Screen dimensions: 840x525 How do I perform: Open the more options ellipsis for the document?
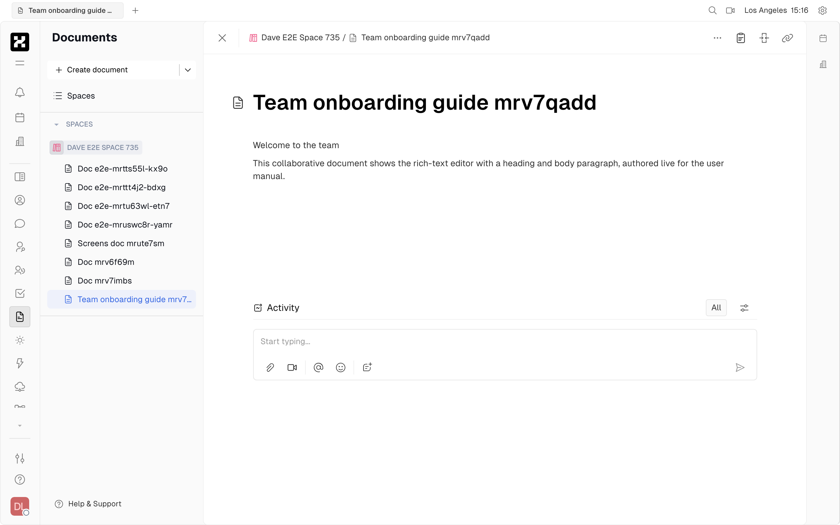coord(717,38)
